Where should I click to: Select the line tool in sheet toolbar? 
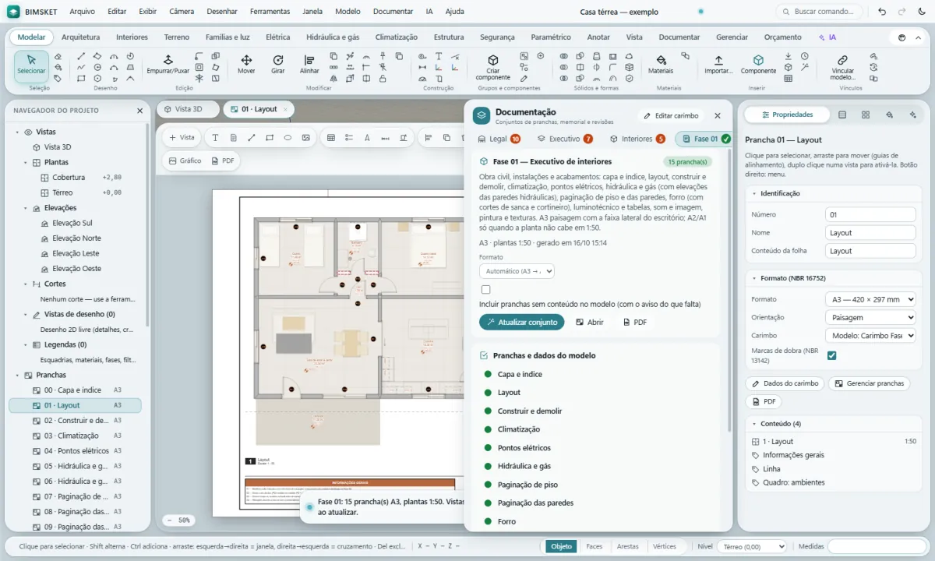click(251, 138)
